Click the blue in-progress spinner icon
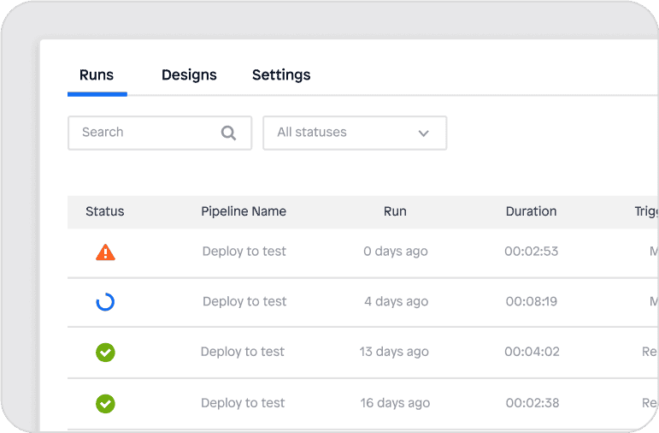 pyautogui.click(x=105, y=301)
